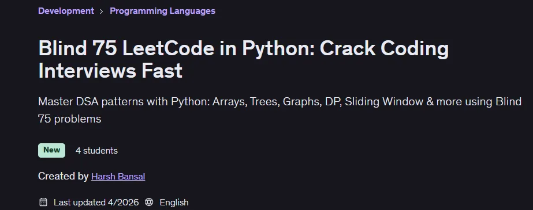This screenshot has width=533, height=210.
Task: Click Sliding Window in the description
Action: [384, 102]
